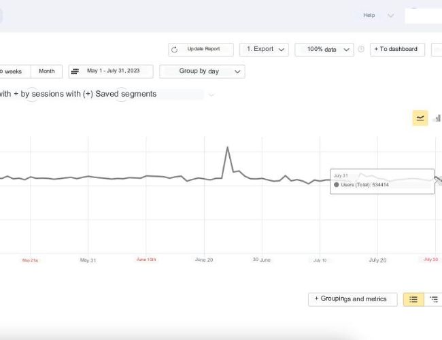The image size is (442, 340).
Task: Select the flat list view icon
Action: point(413,299)
